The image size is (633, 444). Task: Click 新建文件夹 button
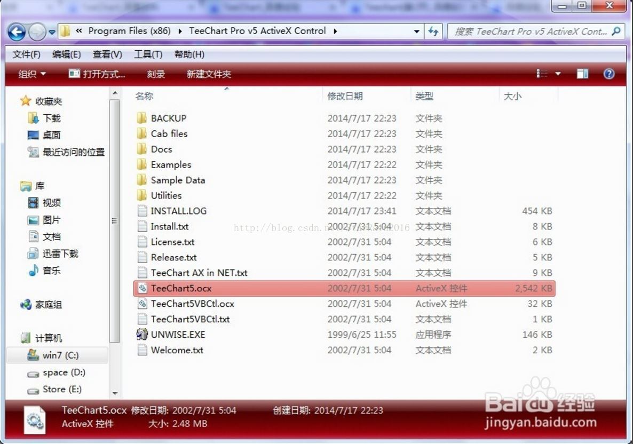point(209,74)
